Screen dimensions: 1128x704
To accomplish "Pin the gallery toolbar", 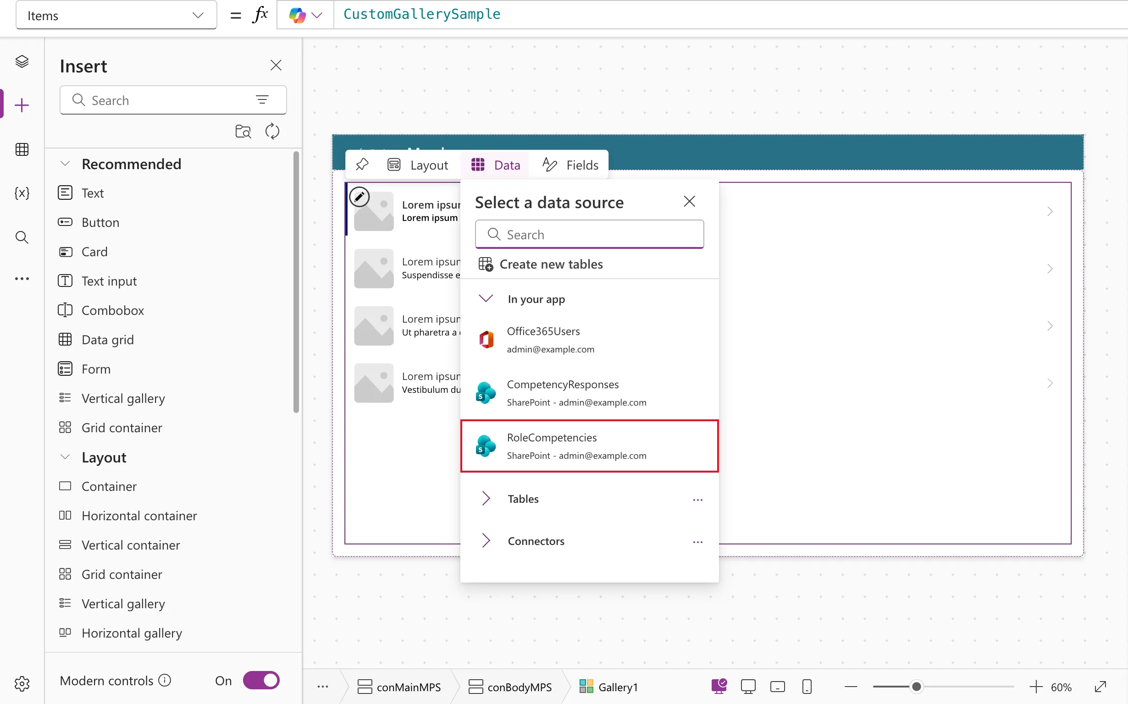I will coord(362,165).
